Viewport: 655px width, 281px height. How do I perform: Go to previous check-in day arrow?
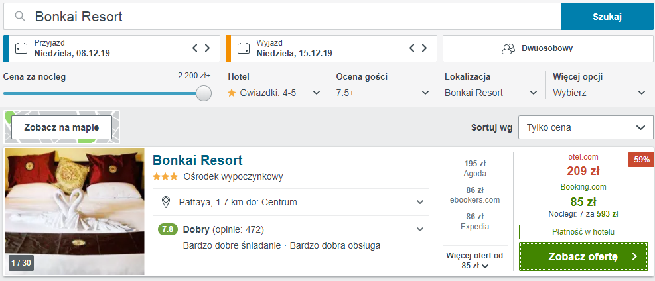pyautogui.click(x=194, y=48)
